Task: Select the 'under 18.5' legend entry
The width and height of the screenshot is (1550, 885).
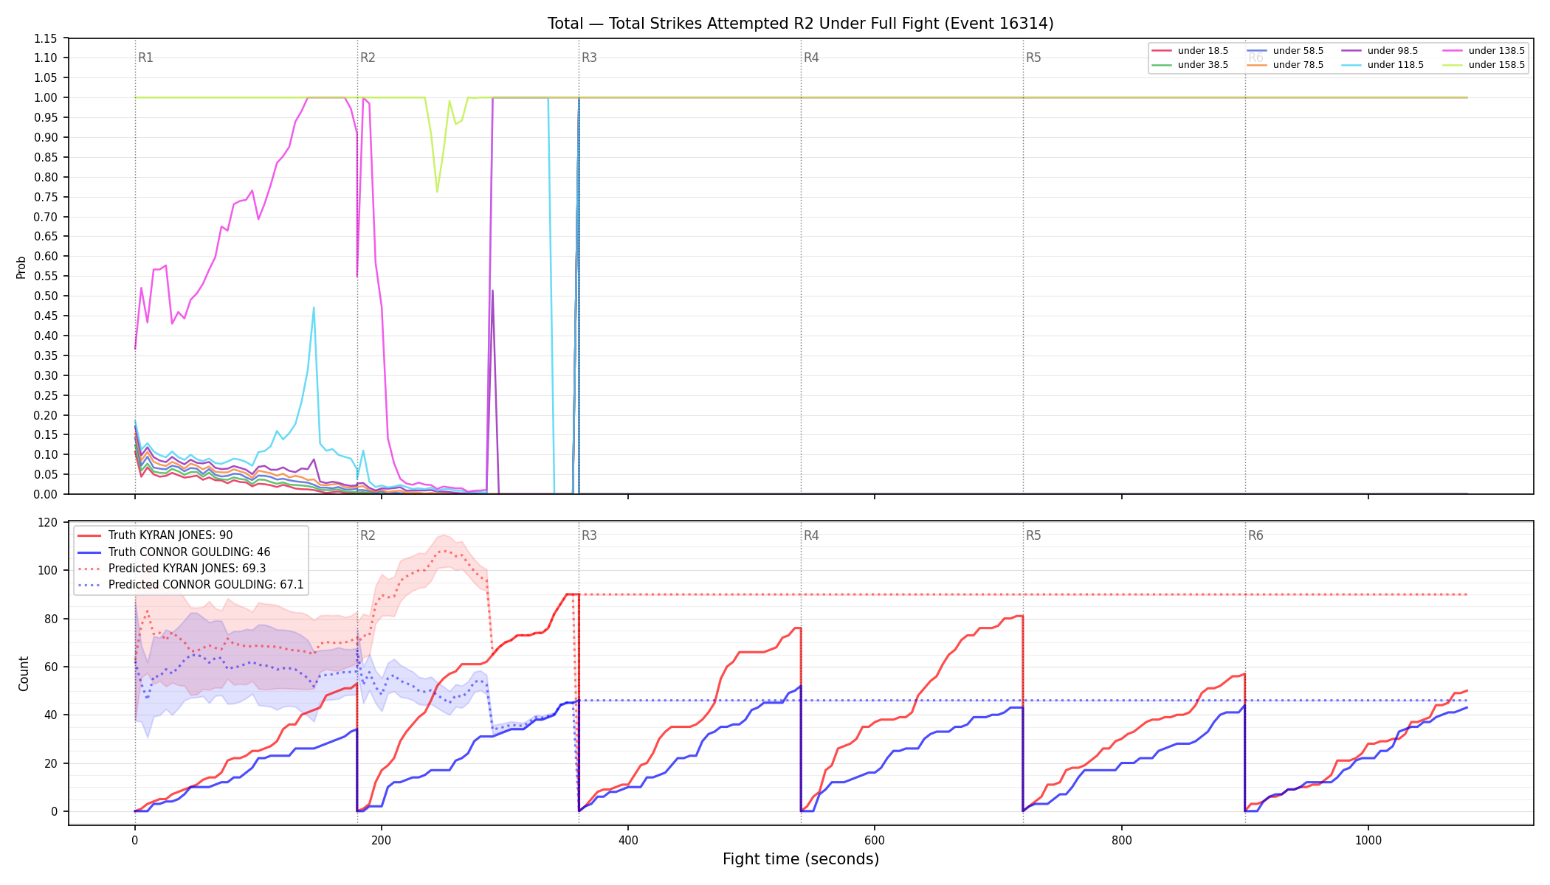Action: click(1190, 51)
